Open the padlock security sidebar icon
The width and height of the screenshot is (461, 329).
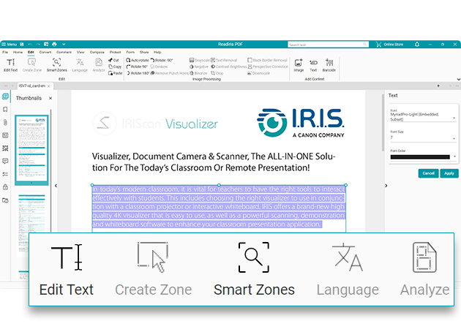tap(5, 187)
